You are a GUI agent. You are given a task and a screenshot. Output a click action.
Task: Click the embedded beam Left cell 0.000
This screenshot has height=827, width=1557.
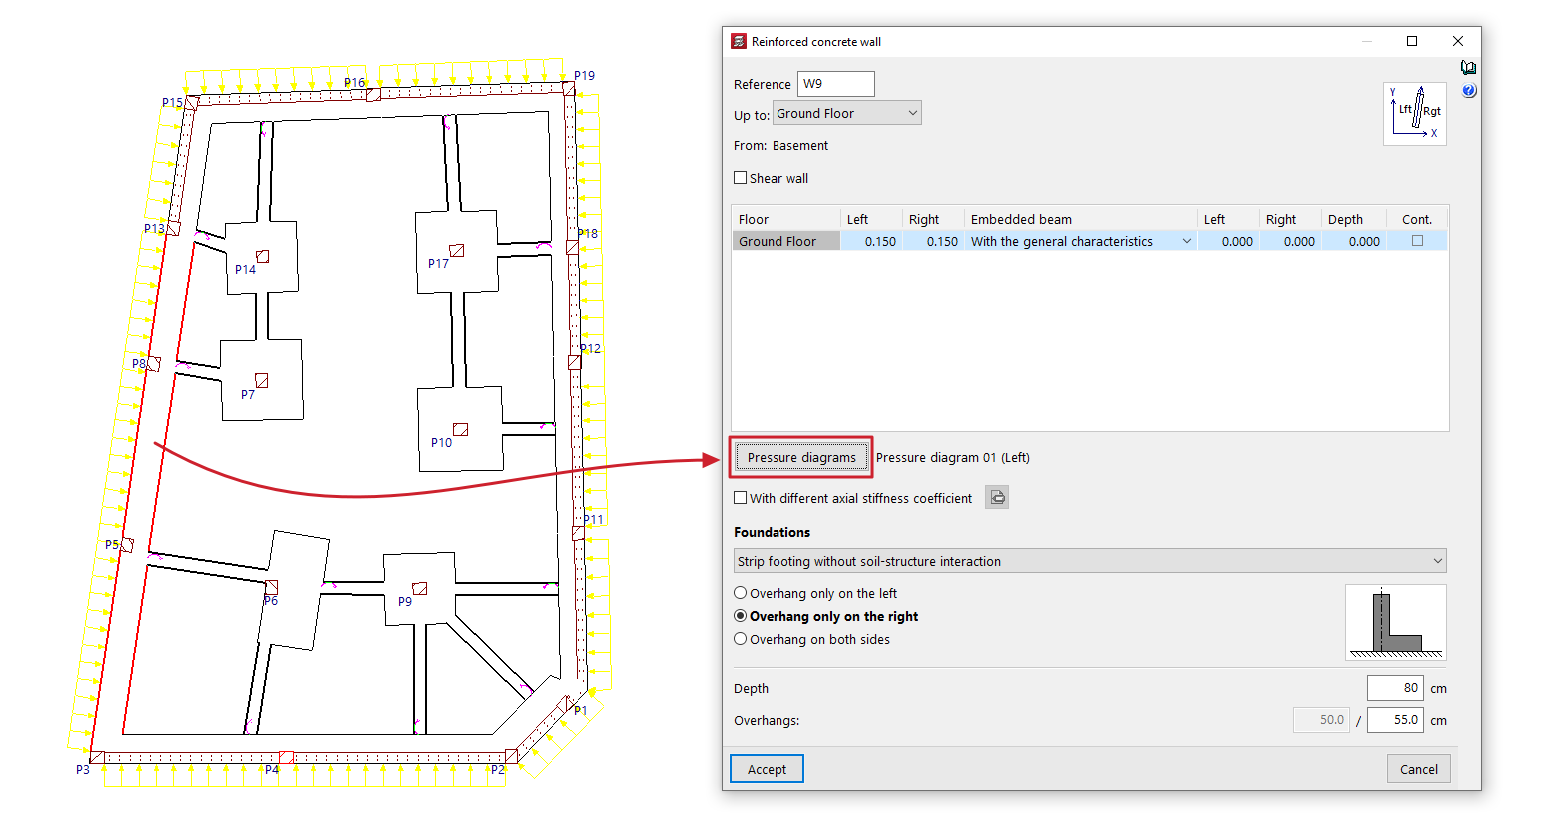click(x=1228, y=241)
